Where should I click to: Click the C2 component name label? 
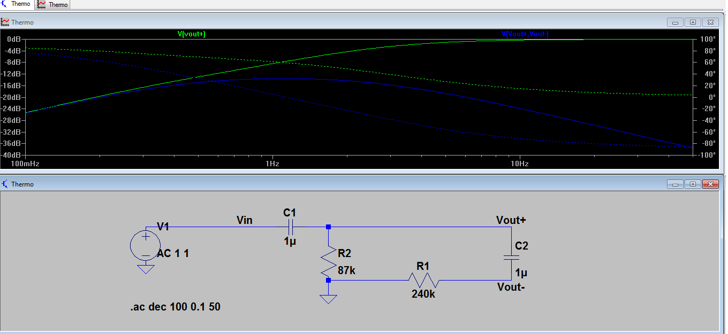click(521, 246)
